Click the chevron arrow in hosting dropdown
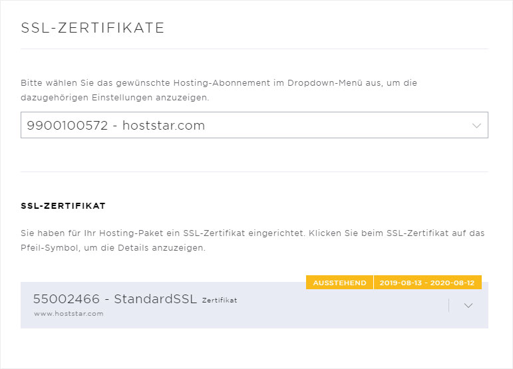Viewport: 513px width, 369px height. point(476,126)
